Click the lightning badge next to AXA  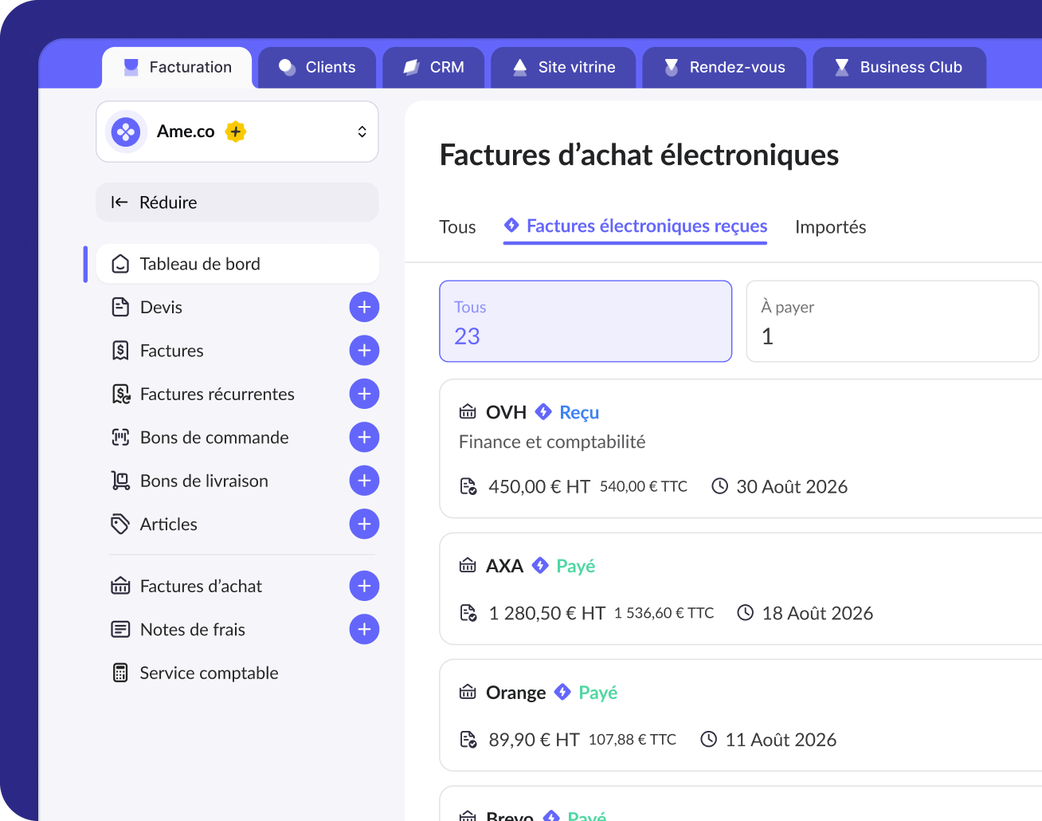(540, 565)
